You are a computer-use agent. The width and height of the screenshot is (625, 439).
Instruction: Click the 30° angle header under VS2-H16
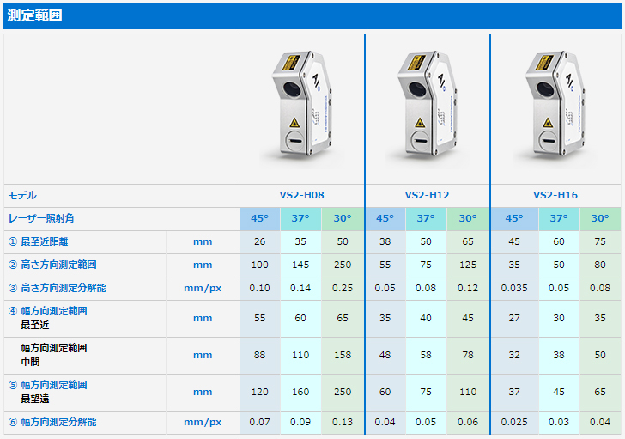coord(600,218)
